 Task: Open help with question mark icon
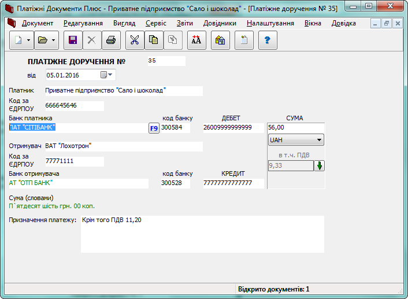[x=268, y=40]
